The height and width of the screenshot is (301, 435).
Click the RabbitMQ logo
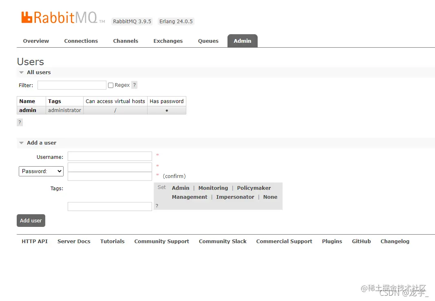click(x=63, y=18)
